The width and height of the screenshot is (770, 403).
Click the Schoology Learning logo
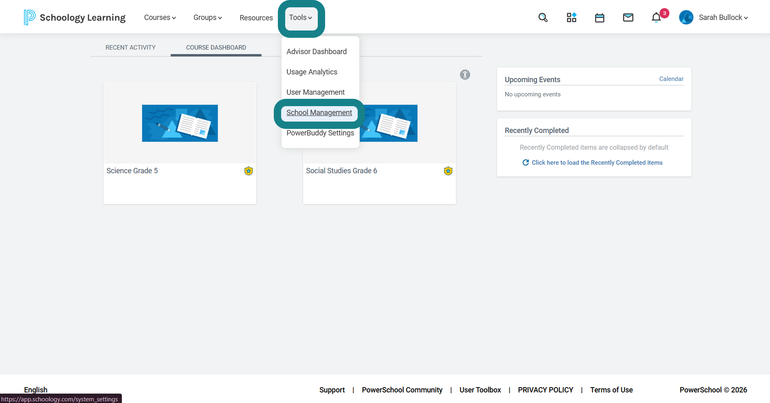point(75,17)
